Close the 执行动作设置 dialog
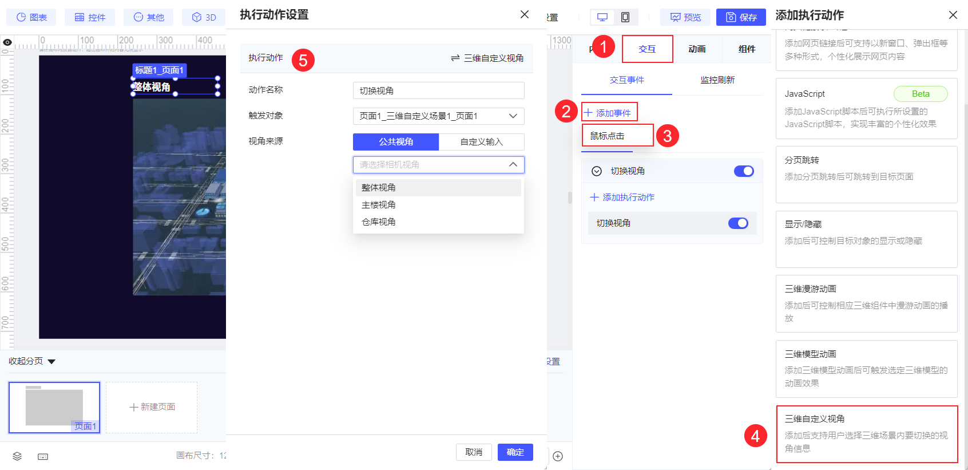This screenshot has height=470, width=968. coord(525,14)
